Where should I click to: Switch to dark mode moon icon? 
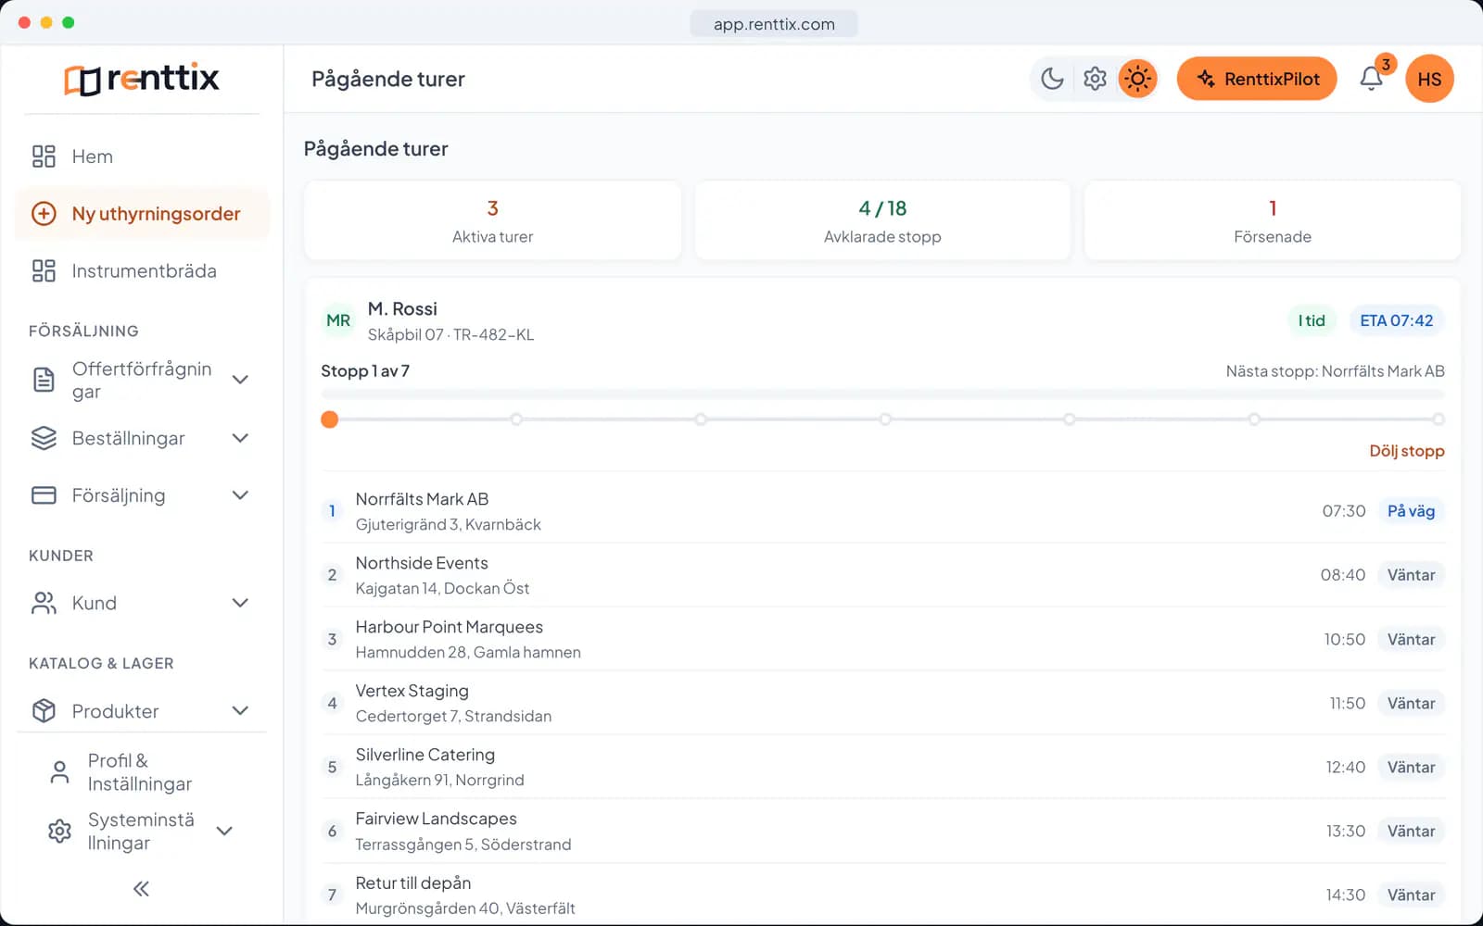pos(1052,79)
